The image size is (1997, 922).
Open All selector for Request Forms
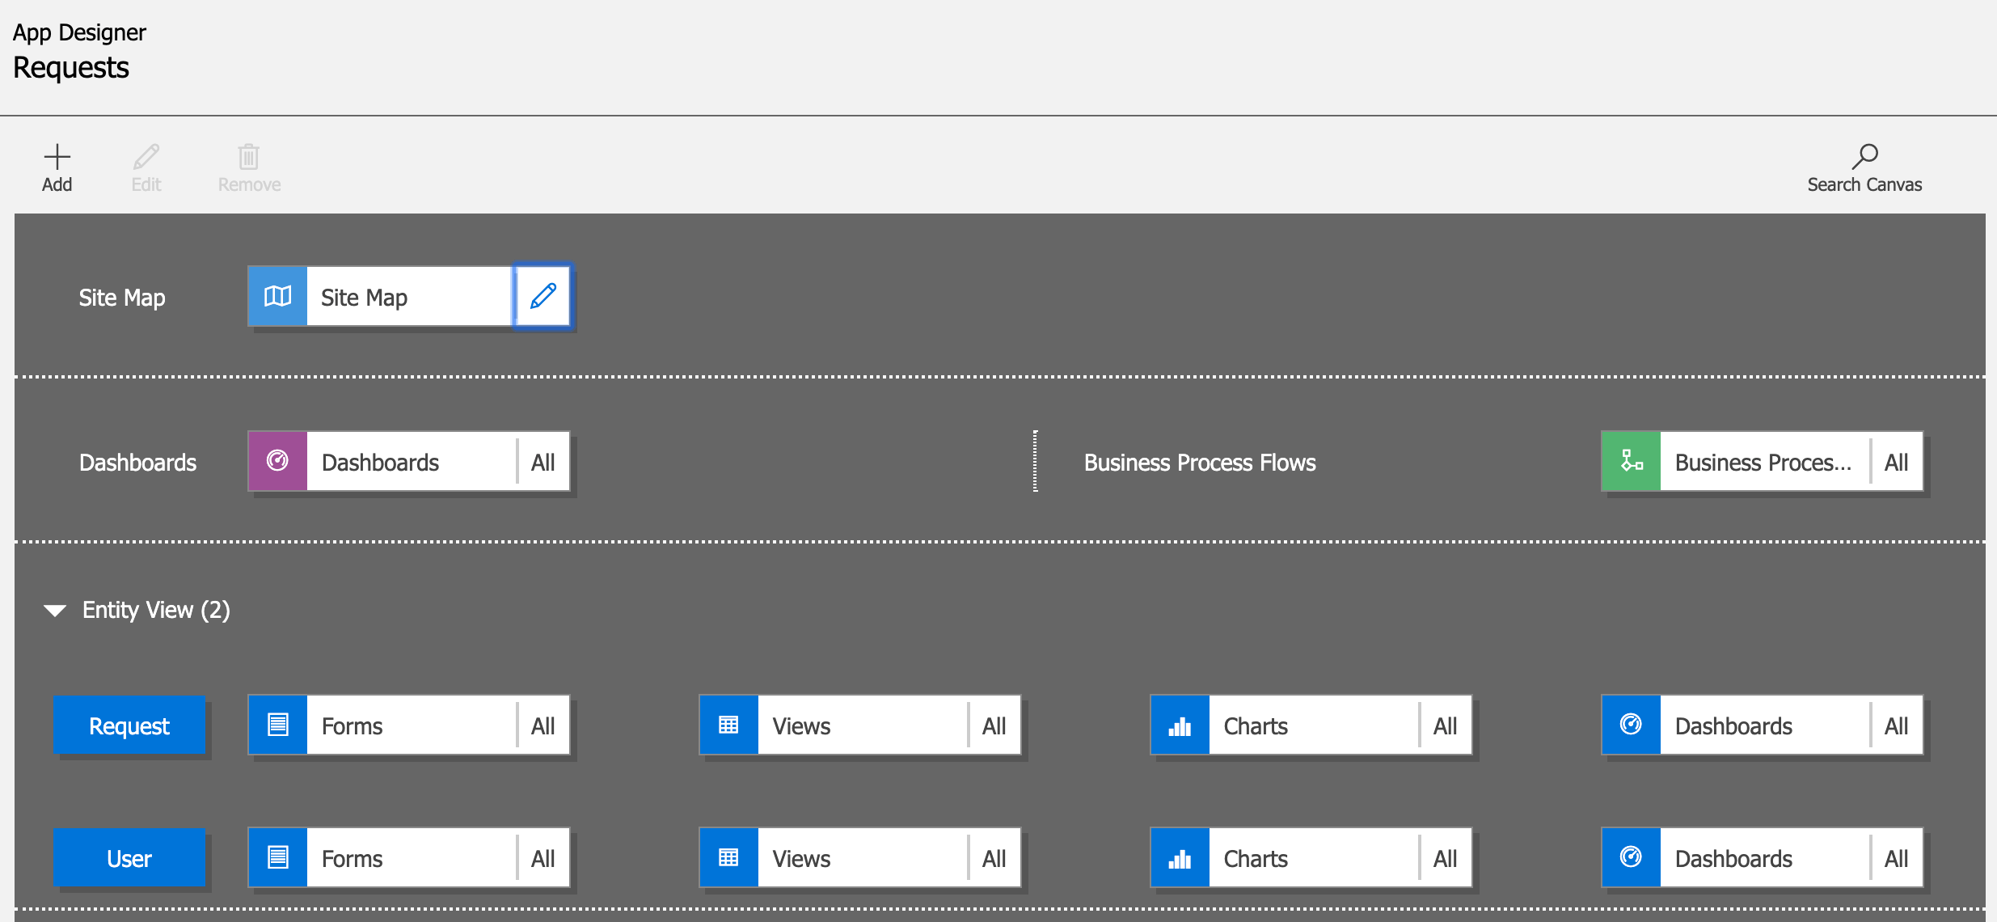point(543,725)
